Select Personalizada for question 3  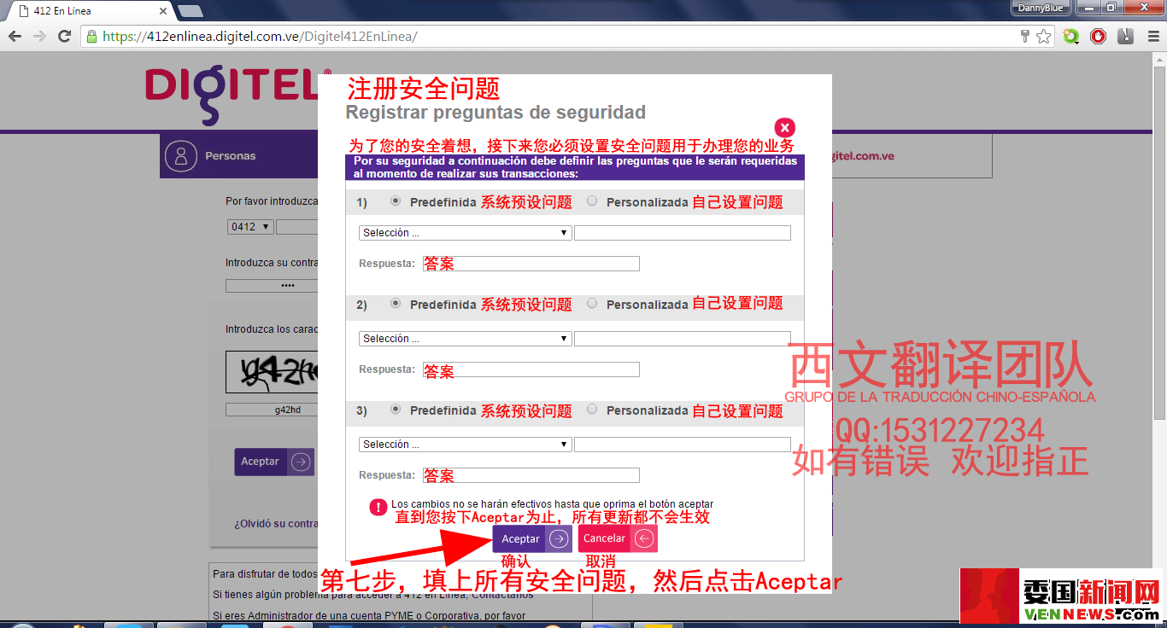592,410
